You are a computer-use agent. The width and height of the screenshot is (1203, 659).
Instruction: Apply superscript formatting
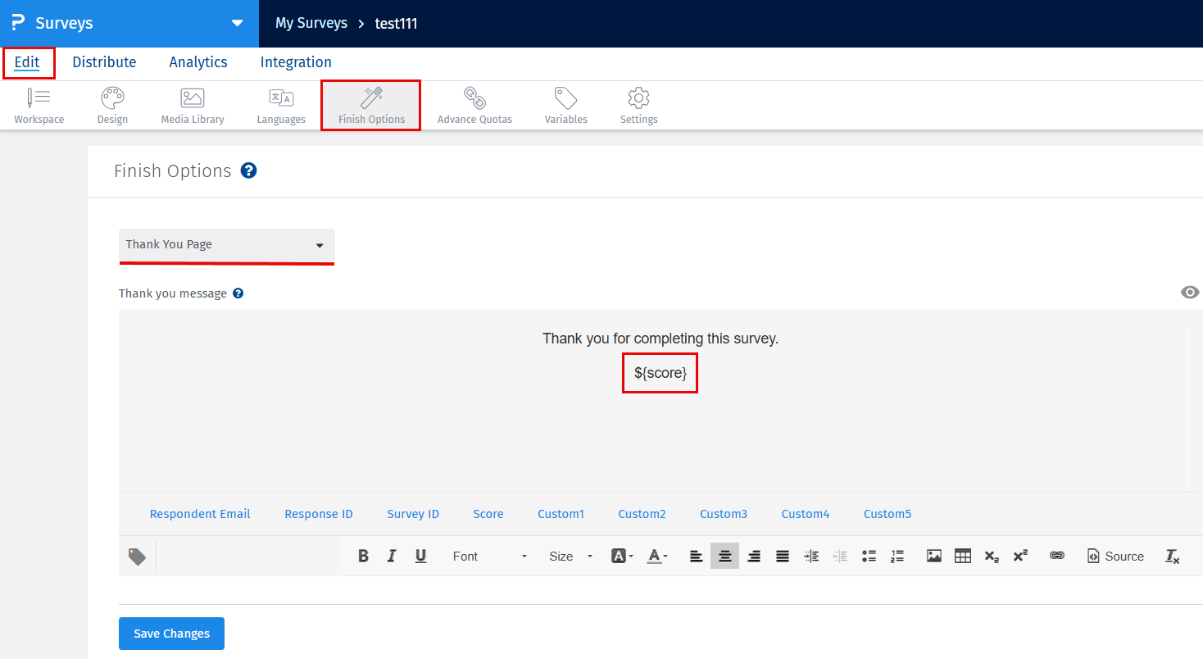[1020, 556]
